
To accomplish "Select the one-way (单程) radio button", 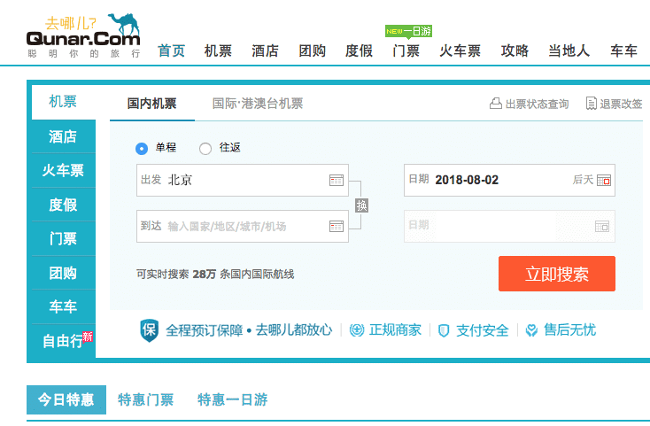I will tap(142, 148).
